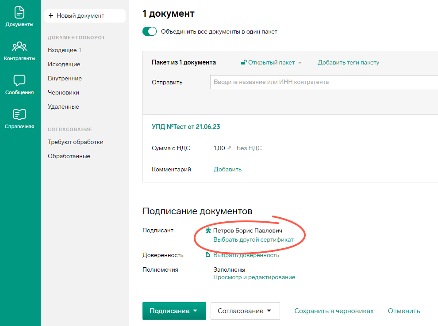This screenshot has height=326, width=438.
Task: Toggle Объединить все документы в один пакет switch
Action: (150, 31)
